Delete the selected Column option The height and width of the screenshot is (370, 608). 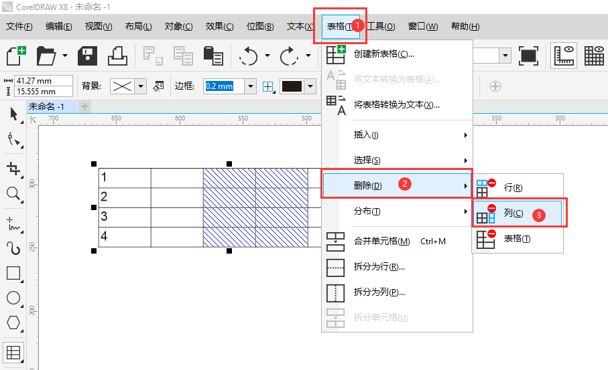[518, 213]
